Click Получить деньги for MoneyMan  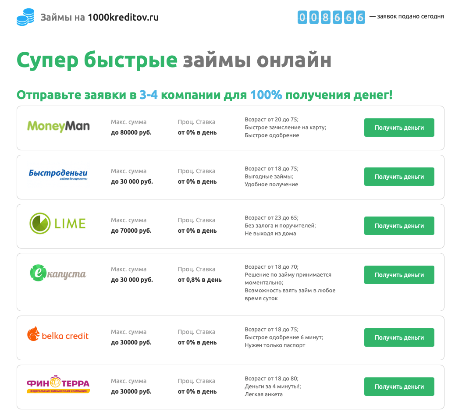[x=399, y=128]
